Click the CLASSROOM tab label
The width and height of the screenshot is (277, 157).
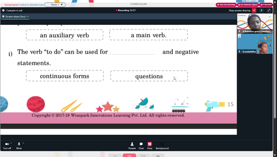tap(250, 1)
